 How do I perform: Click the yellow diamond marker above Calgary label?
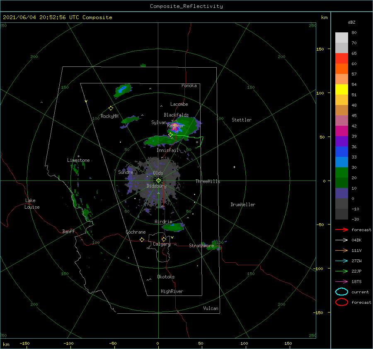(x=164, y=239)
